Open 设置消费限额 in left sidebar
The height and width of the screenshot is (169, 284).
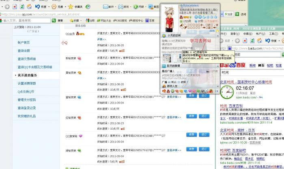[x=27, y=83]
